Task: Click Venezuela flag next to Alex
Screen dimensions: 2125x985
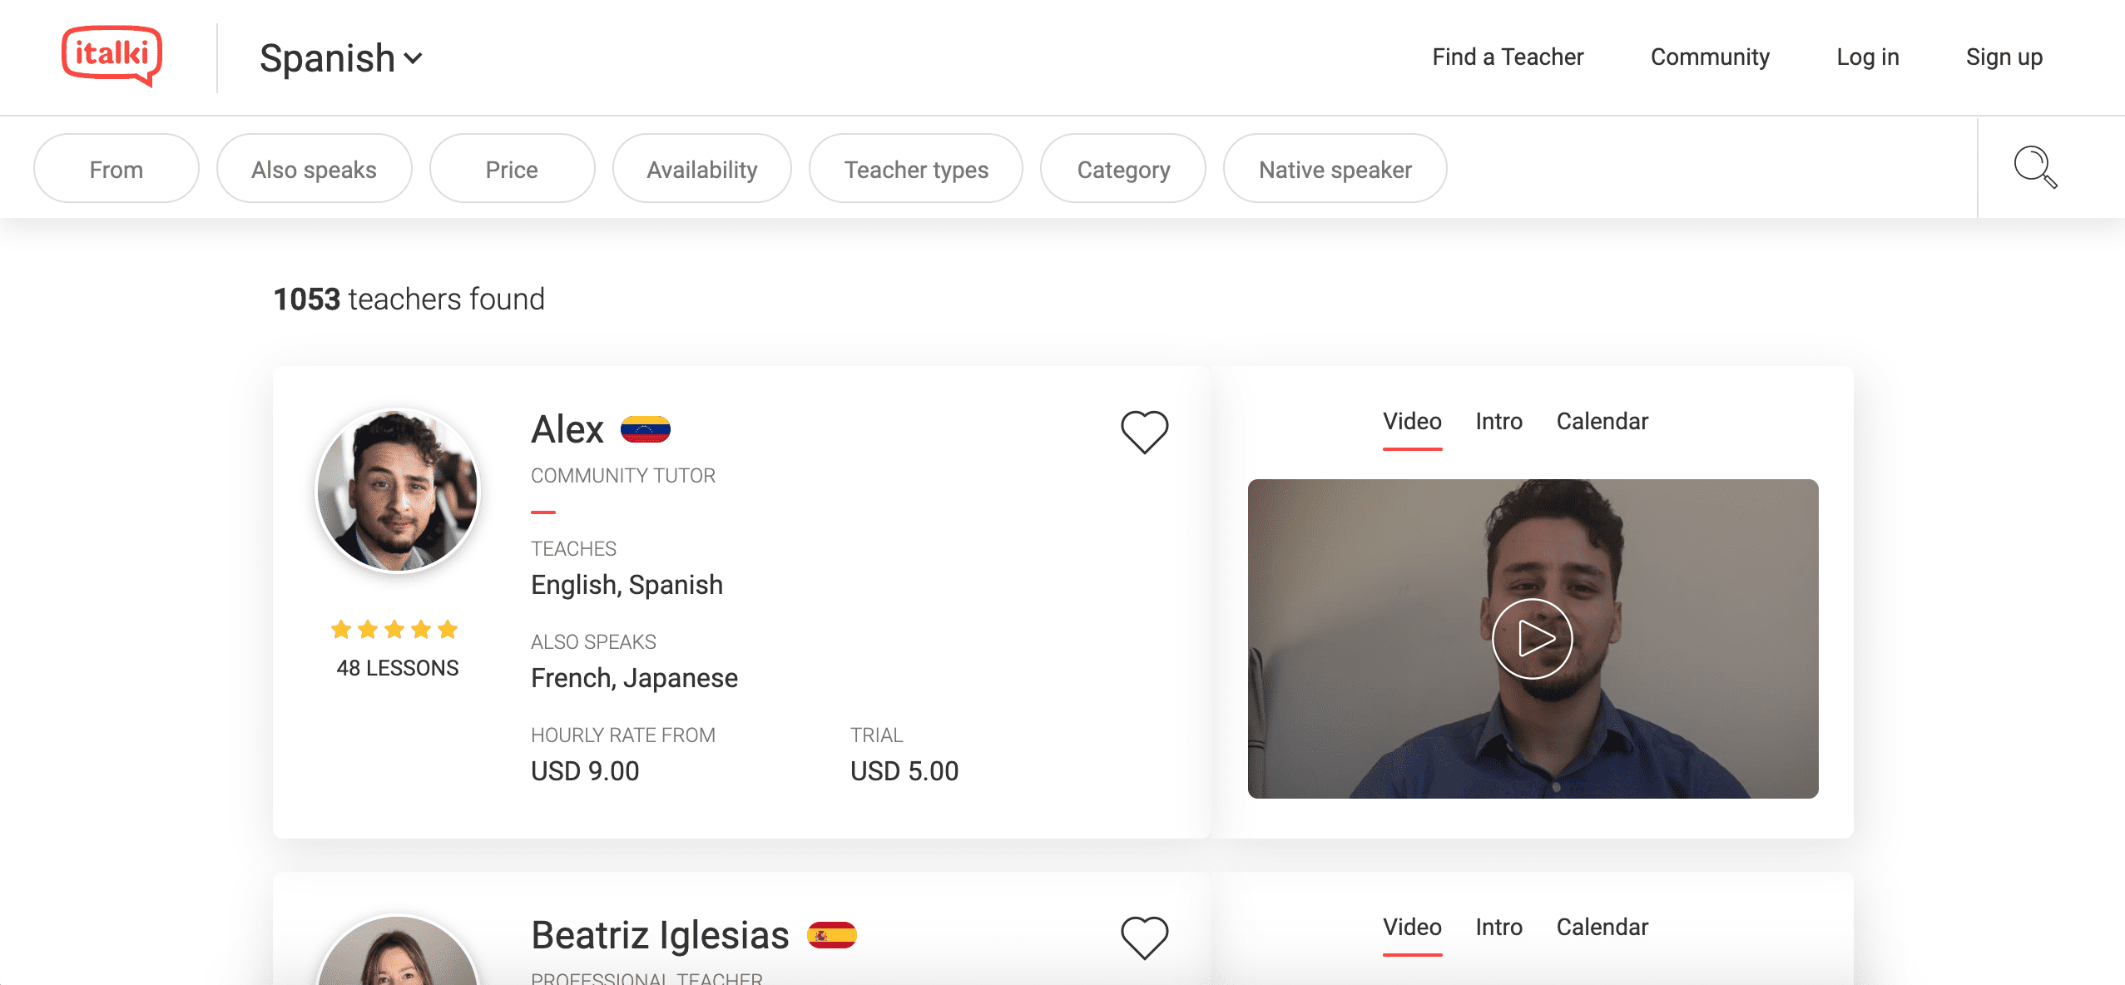Action: [x=646, y=429]
